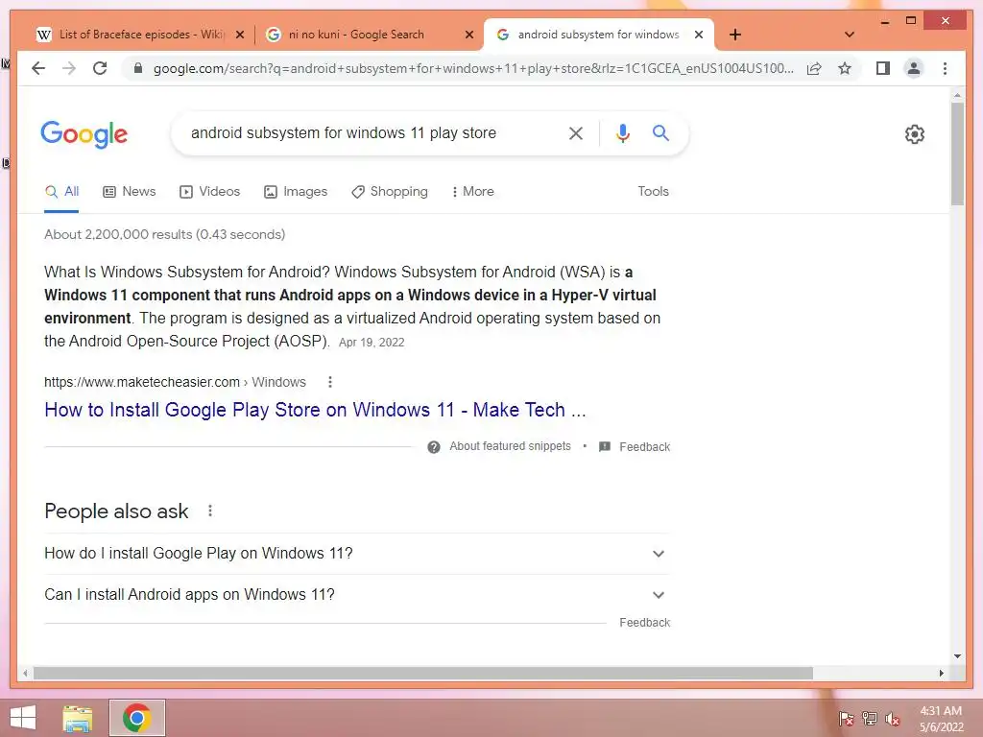Screen dimensions: 983x737
Task: Go to Google homepage via logo
Action: 84,134
